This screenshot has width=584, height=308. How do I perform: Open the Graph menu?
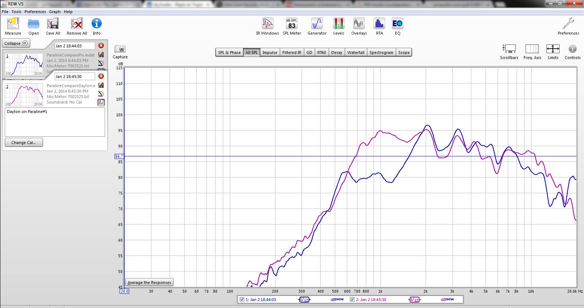click(55, 12)
